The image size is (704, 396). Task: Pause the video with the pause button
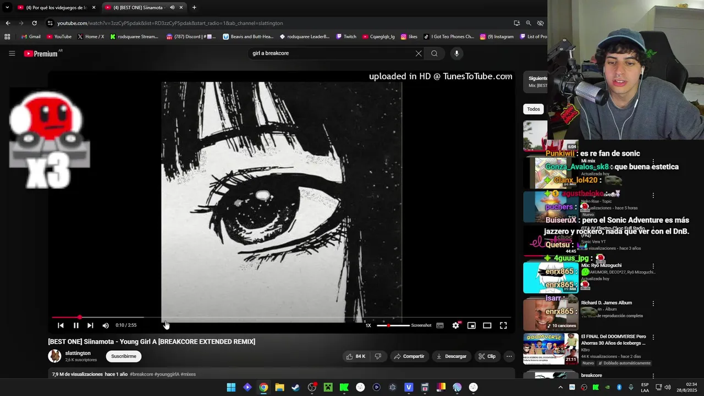[x=76, y=325]
